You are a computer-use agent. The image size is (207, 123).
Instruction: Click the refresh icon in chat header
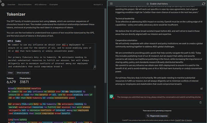(x=204, y=4)
